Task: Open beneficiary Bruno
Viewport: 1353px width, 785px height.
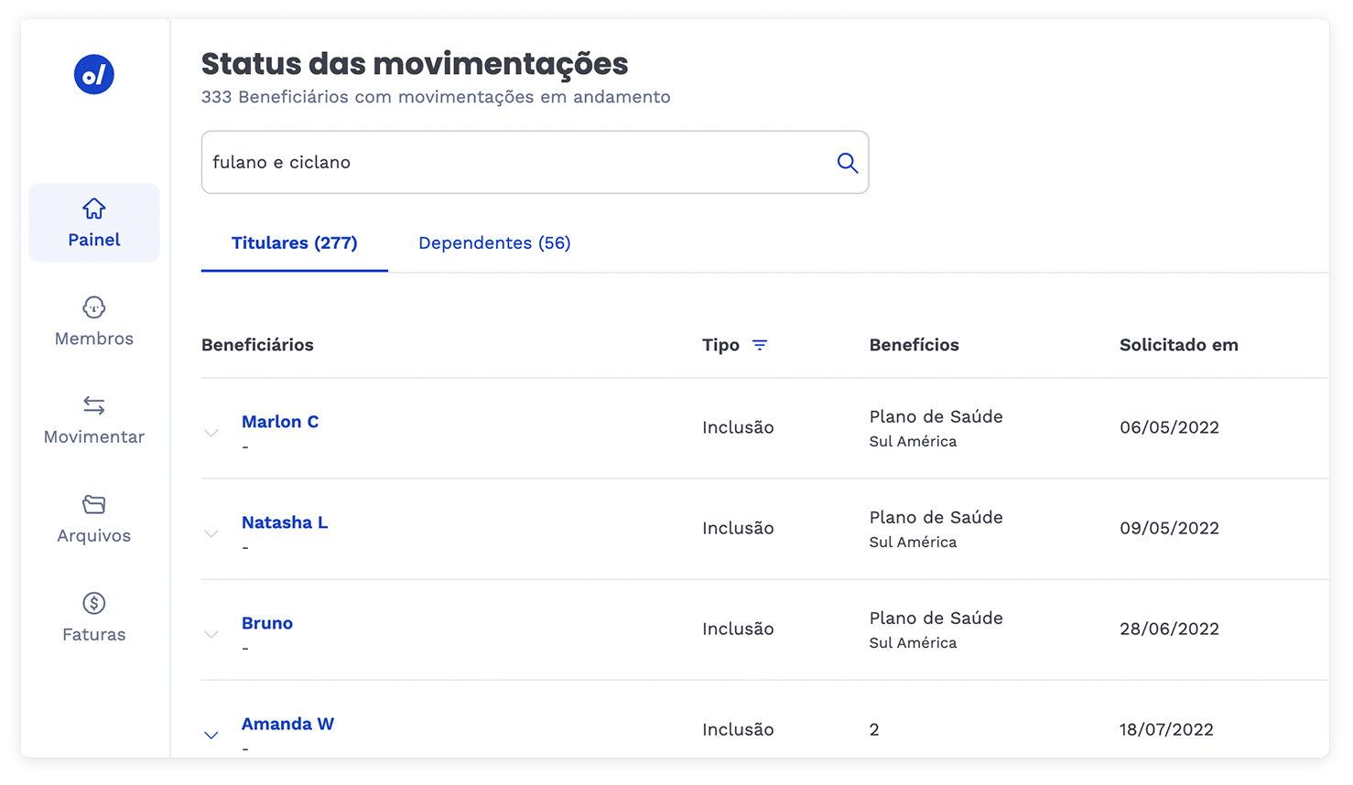Action: 267,623
